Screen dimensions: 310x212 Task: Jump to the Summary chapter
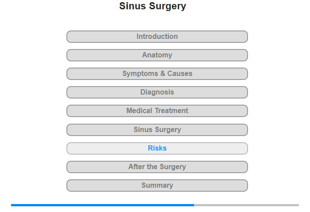(x=157, y=185)
